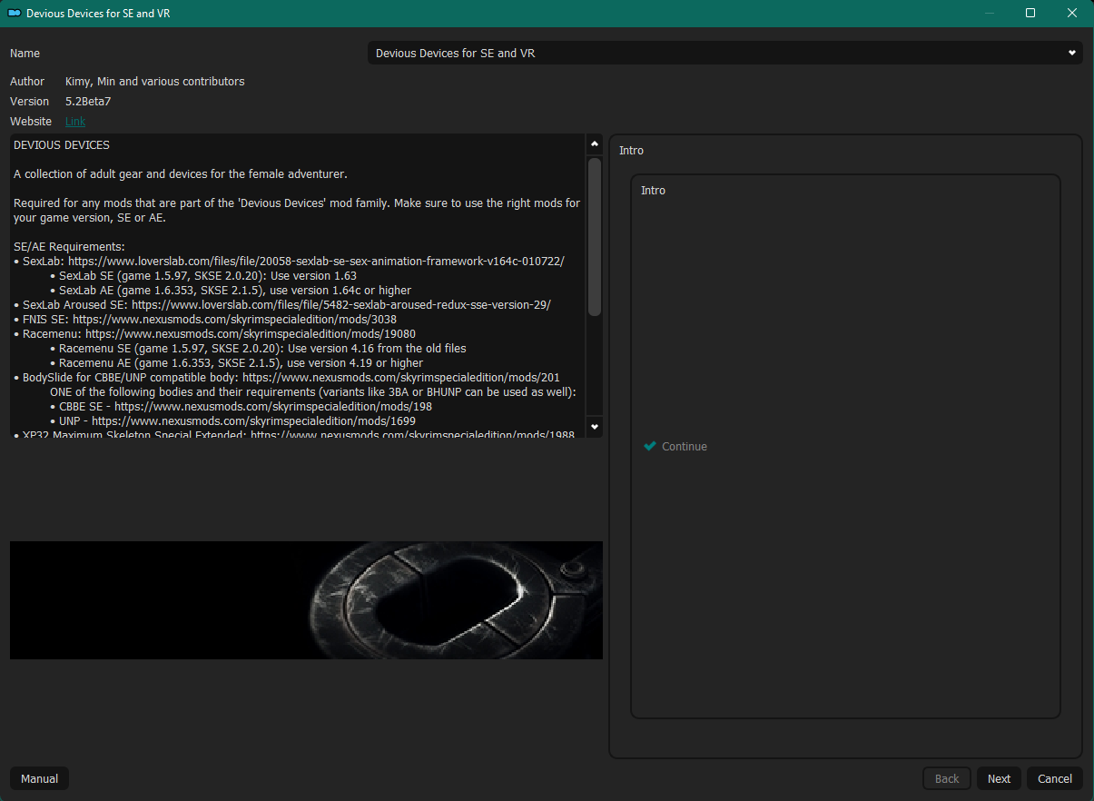Click the description scroll down arrow

[x=595, y=426]
